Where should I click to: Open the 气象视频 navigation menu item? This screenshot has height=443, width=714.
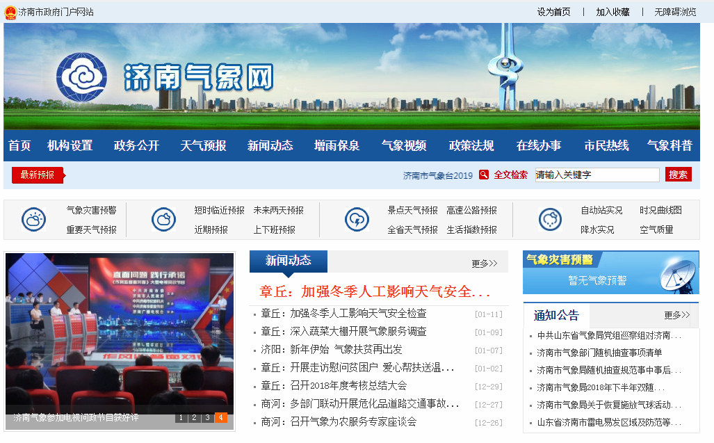[404, 146]
